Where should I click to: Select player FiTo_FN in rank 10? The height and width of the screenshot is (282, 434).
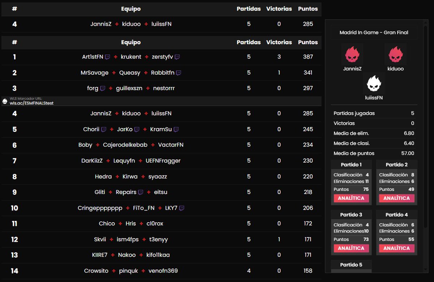144,208
